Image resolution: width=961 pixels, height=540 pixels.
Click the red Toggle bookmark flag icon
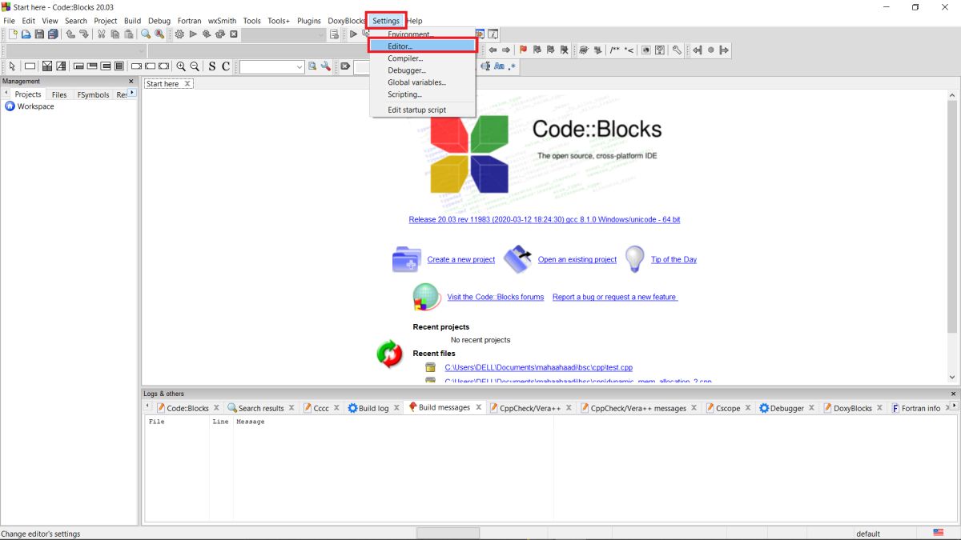pyautogui.click(x=523, y=50)
